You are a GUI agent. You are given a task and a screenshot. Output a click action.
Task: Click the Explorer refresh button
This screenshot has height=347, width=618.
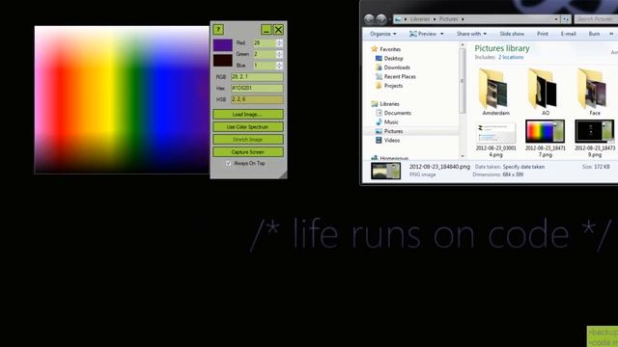coord(566,19)
